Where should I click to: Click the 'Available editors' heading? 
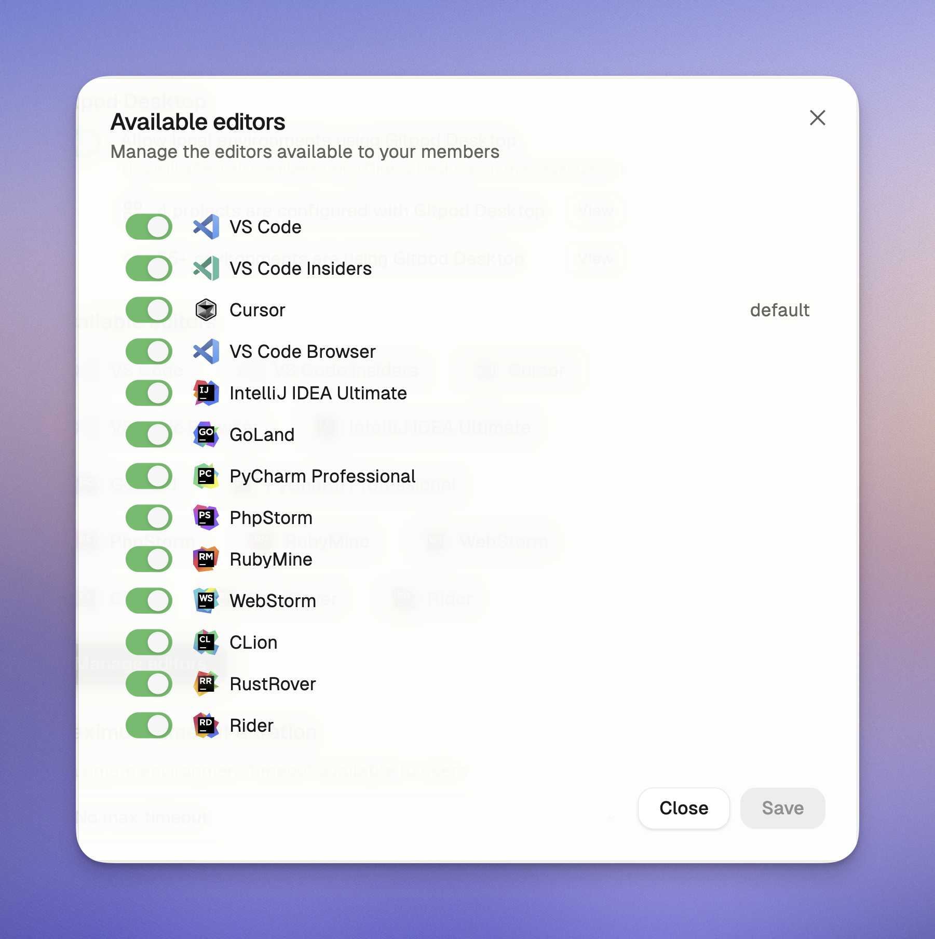click(198, 122)
